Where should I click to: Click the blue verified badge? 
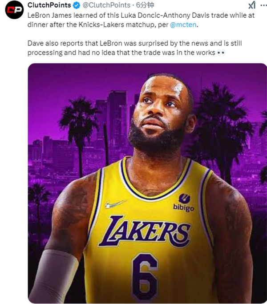76,6
